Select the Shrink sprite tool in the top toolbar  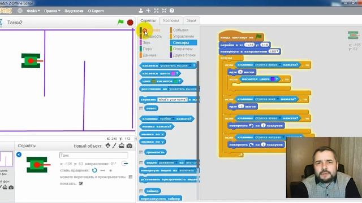[x=164, y=11]
